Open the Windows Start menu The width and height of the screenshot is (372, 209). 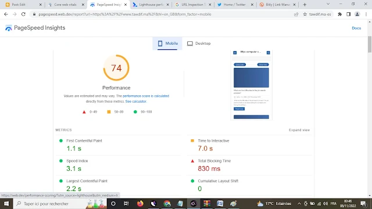click(6, 204)
